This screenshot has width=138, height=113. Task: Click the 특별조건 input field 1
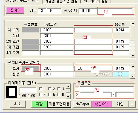coord(107,89)
